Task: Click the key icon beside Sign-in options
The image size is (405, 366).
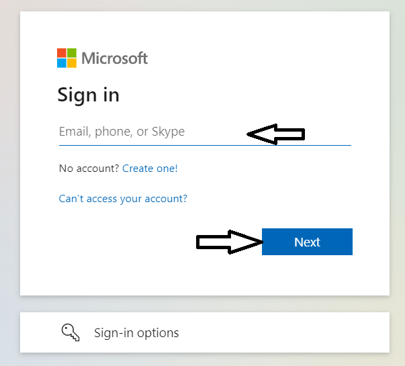Action: point(71,332)
